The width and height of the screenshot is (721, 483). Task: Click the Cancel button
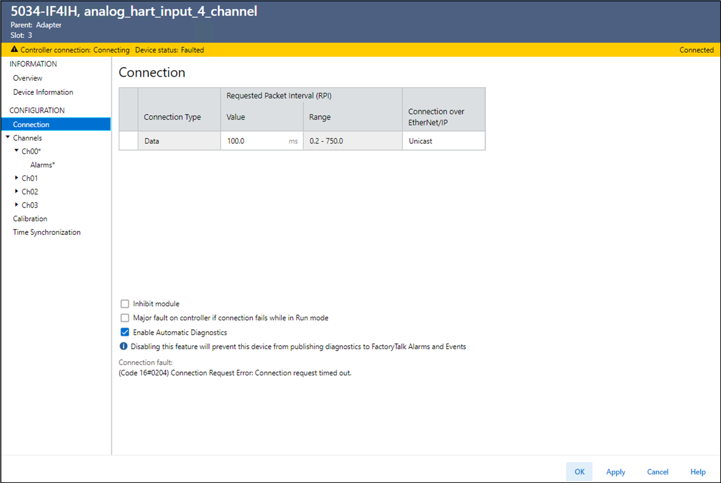(x=657, y=472)
